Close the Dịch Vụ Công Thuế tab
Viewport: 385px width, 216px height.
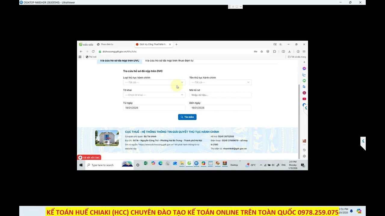[170, 44]
